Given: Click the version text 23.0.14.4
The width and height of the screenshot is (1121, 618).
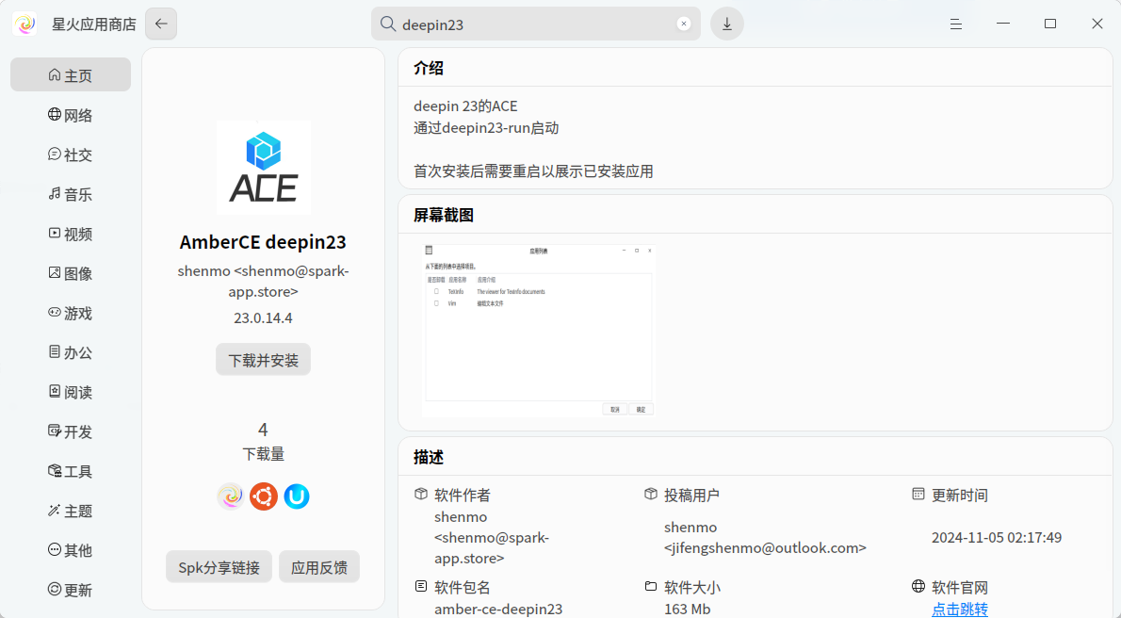Looking at the screenshot, I should pos(263,317).
